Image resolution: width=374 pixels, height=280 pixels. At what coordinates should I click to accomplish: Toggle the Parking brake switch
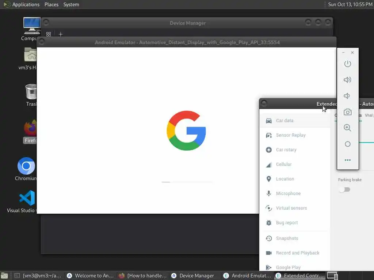point(344,190)
